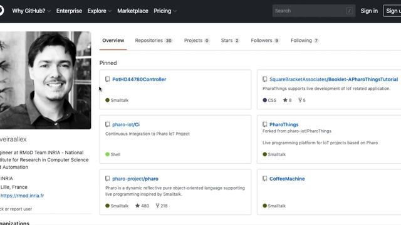Image resolution: width=401 pixels, height=225 pixels.
Task: Click the repo icon beside PharoThings
Action: tap(264, 124)
